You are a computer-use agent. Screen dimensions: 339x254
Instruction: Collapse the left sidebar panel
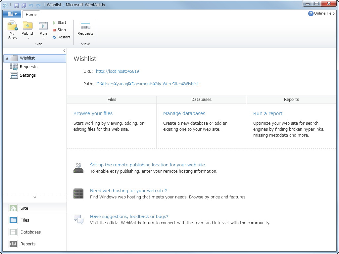64,51
